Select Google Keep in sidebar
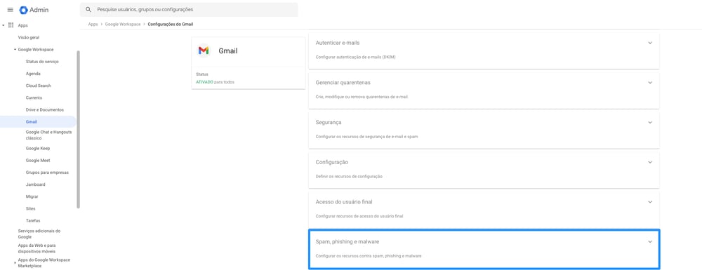 38,149
